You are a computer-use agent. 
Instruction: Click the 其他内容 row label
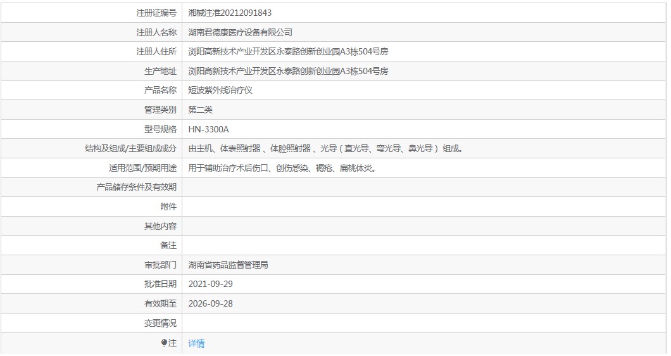point(160,226)
